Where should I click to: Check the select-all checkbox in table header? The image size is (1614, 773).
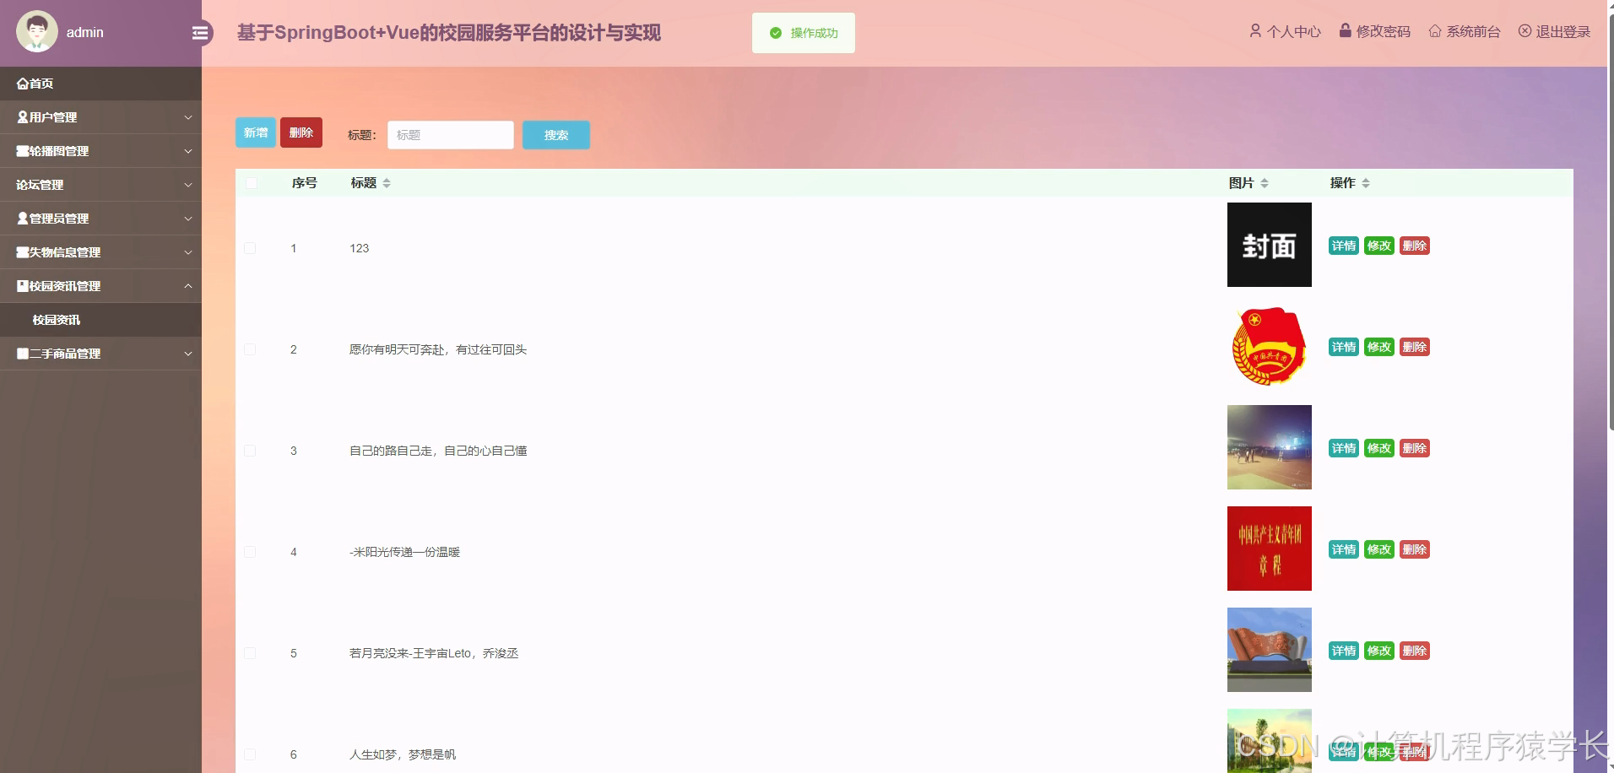coord(251,182)
